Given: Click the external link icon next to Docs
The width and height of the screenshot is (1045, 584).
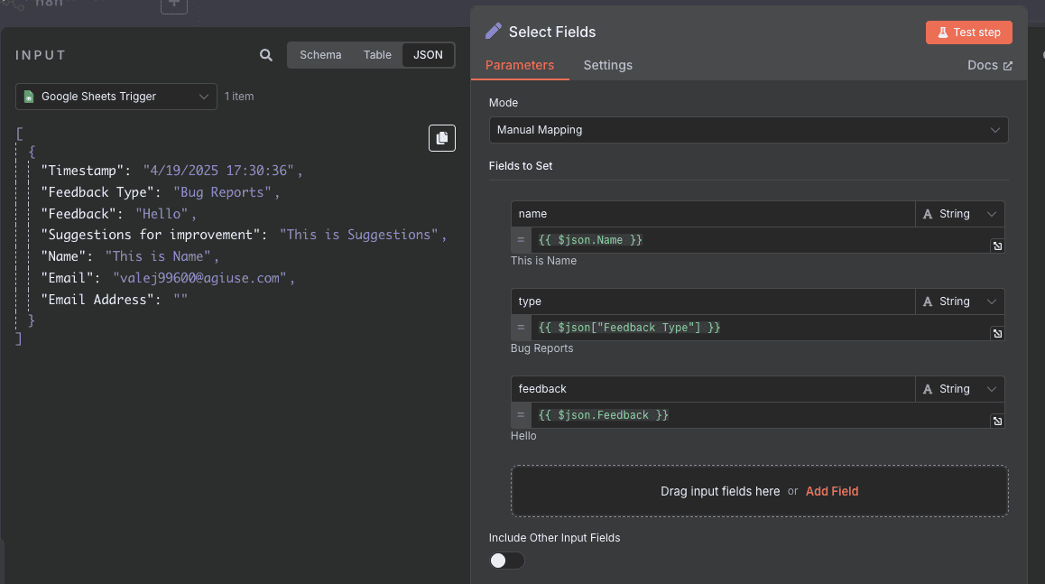Looking at the screenshot, I should click(x=1008, y=65).
